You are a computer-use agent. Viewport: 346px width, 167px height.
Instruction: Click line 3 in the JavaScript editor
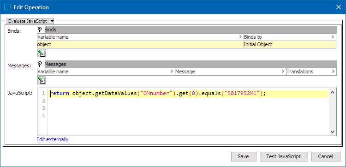[188, 108]
